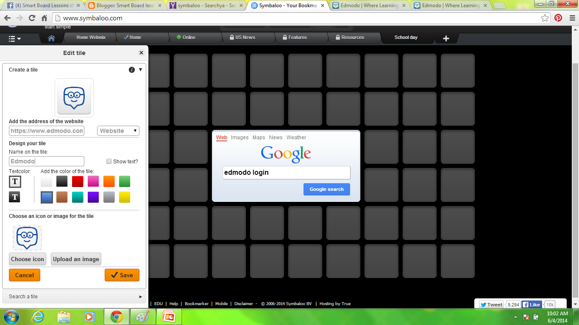Click the Pinterest extension icon
Image resolution: width=579 pixels, height=325 pixels.
(558, 18)
